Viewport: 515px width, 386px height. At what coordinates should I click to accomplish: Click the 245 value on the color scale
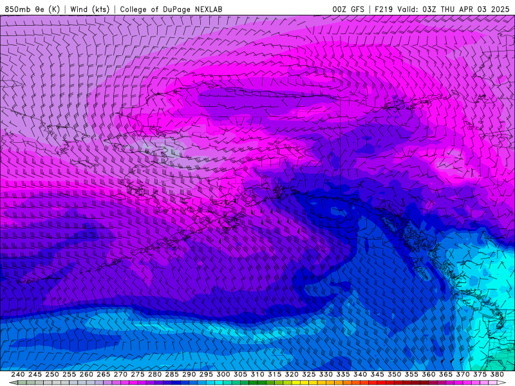pyautogui.click(x=35, y=374)
